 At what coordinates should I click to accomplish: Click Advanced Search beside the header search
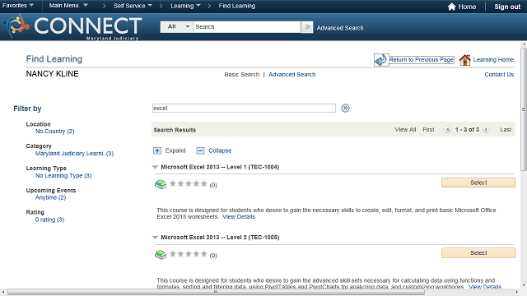(340, 28)
